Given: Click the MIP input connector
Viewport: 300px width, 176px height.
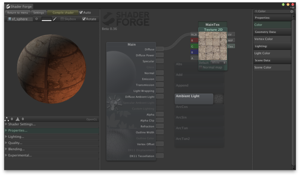Looking at the screenshot, I should [231, 41].
